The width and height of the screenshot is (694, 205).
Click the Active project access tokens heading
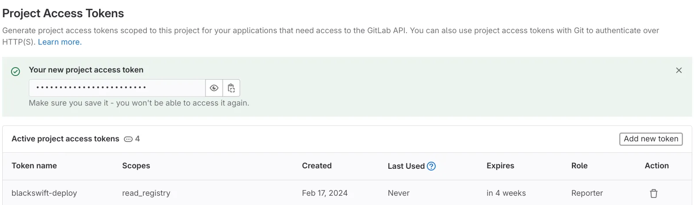[65, 139]
